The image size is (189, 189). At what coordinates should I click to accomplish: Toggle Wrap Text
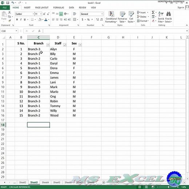click(x=75, y=14)
